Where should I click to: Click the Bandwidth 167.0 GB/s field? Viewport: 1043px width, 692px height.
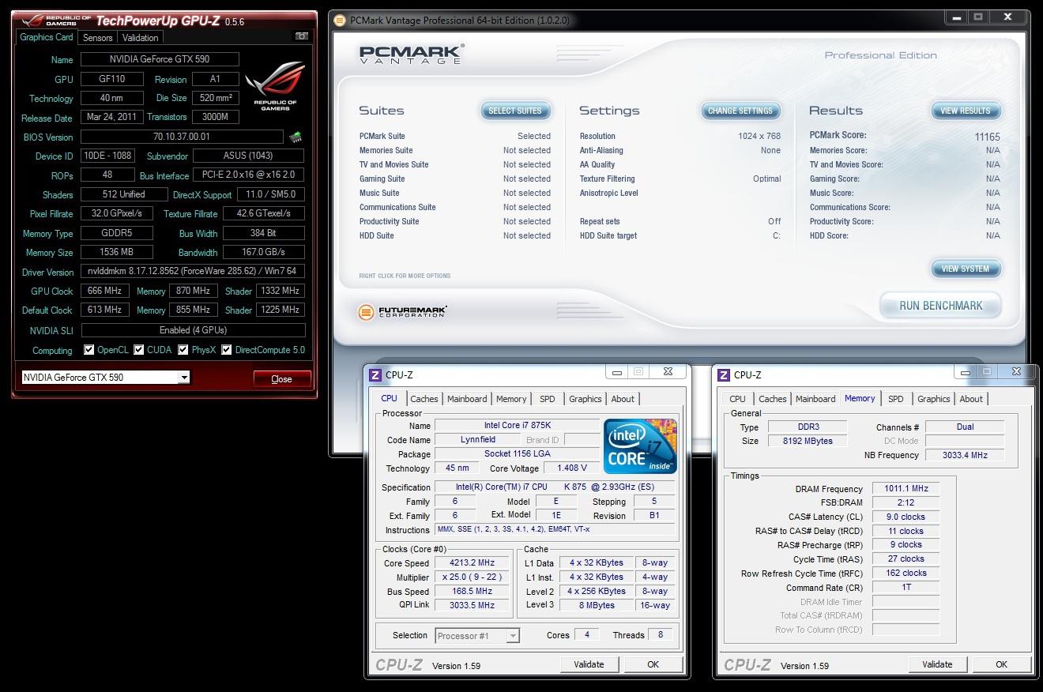(x=264, y=252)
